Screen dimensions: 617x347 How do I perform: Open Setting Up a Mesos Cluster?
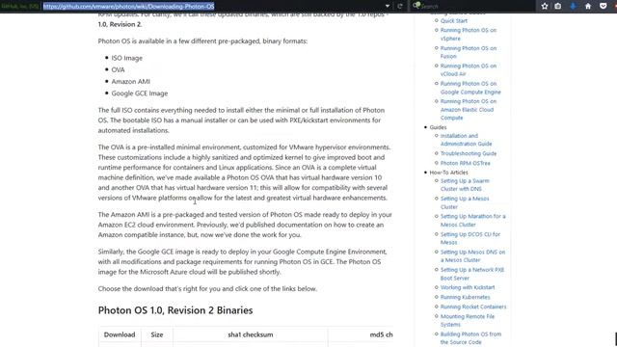click(465, 202)
